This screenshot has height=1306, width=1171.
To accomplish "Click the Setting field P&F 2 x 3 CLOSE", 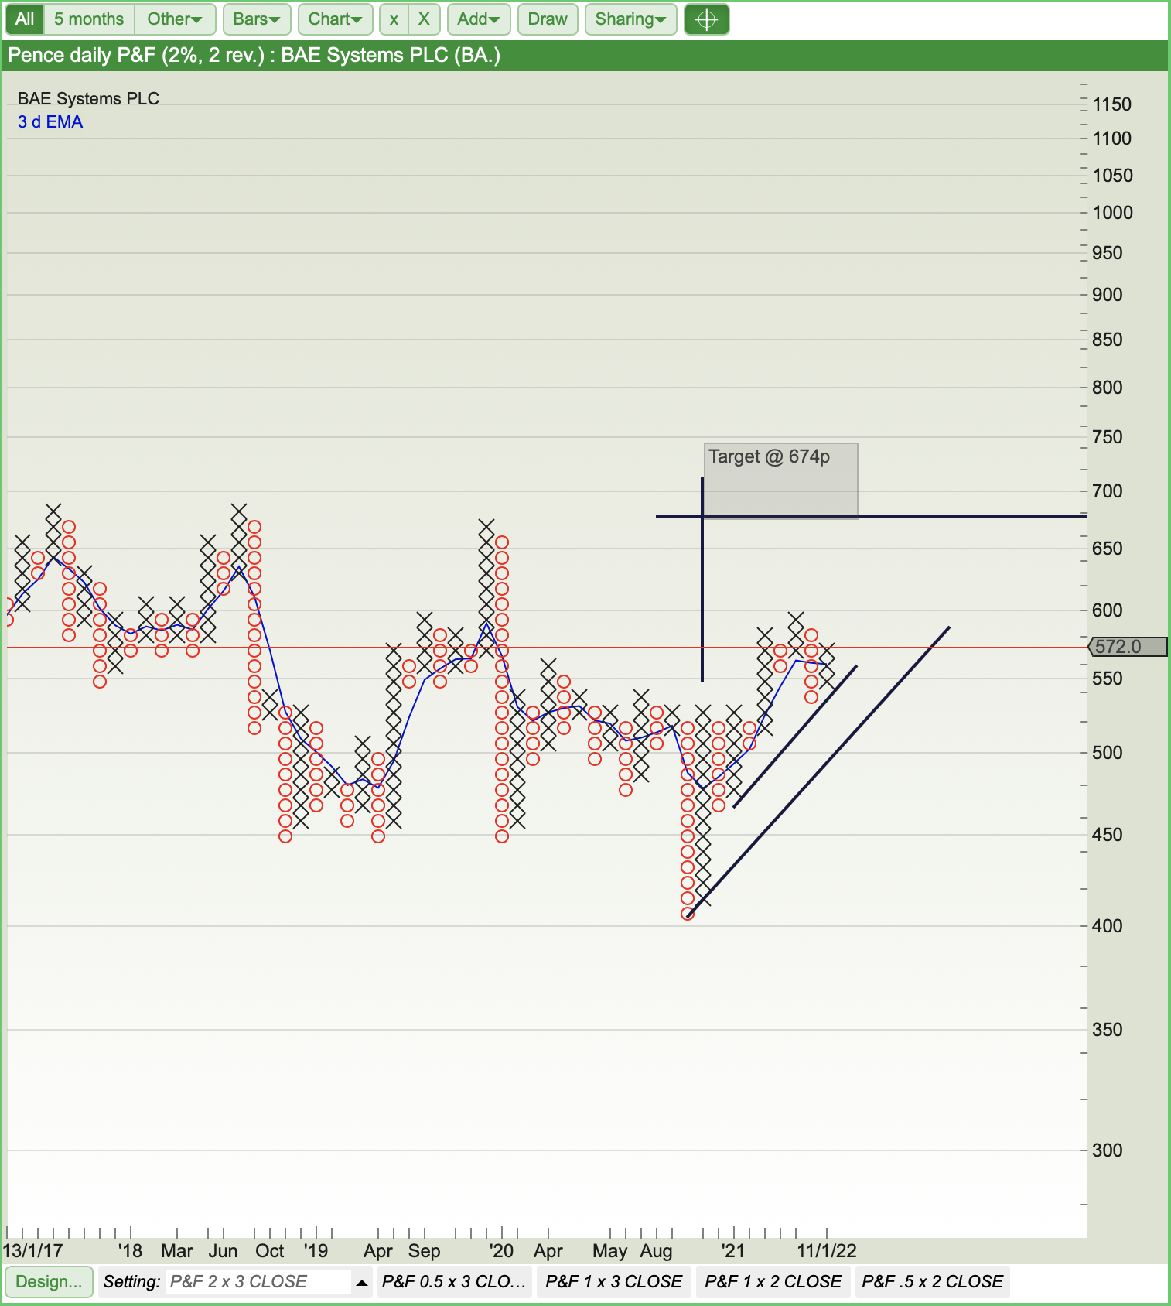I will click(x=258, y=1282).
